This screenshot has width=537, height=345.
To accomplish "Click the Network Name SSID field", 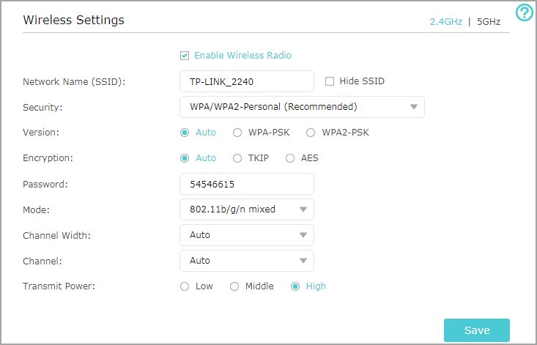I will pyautogui.click(x=246, y=81).
